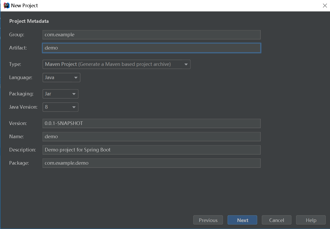The image size is (330, 229).
Task: Proceed with the Next button
Action: [x=242, y=220]
